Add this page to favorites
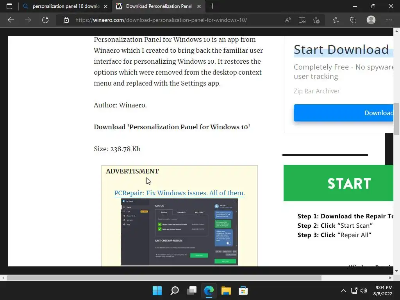Screen dimensions: 400x300 click(316, 20)
